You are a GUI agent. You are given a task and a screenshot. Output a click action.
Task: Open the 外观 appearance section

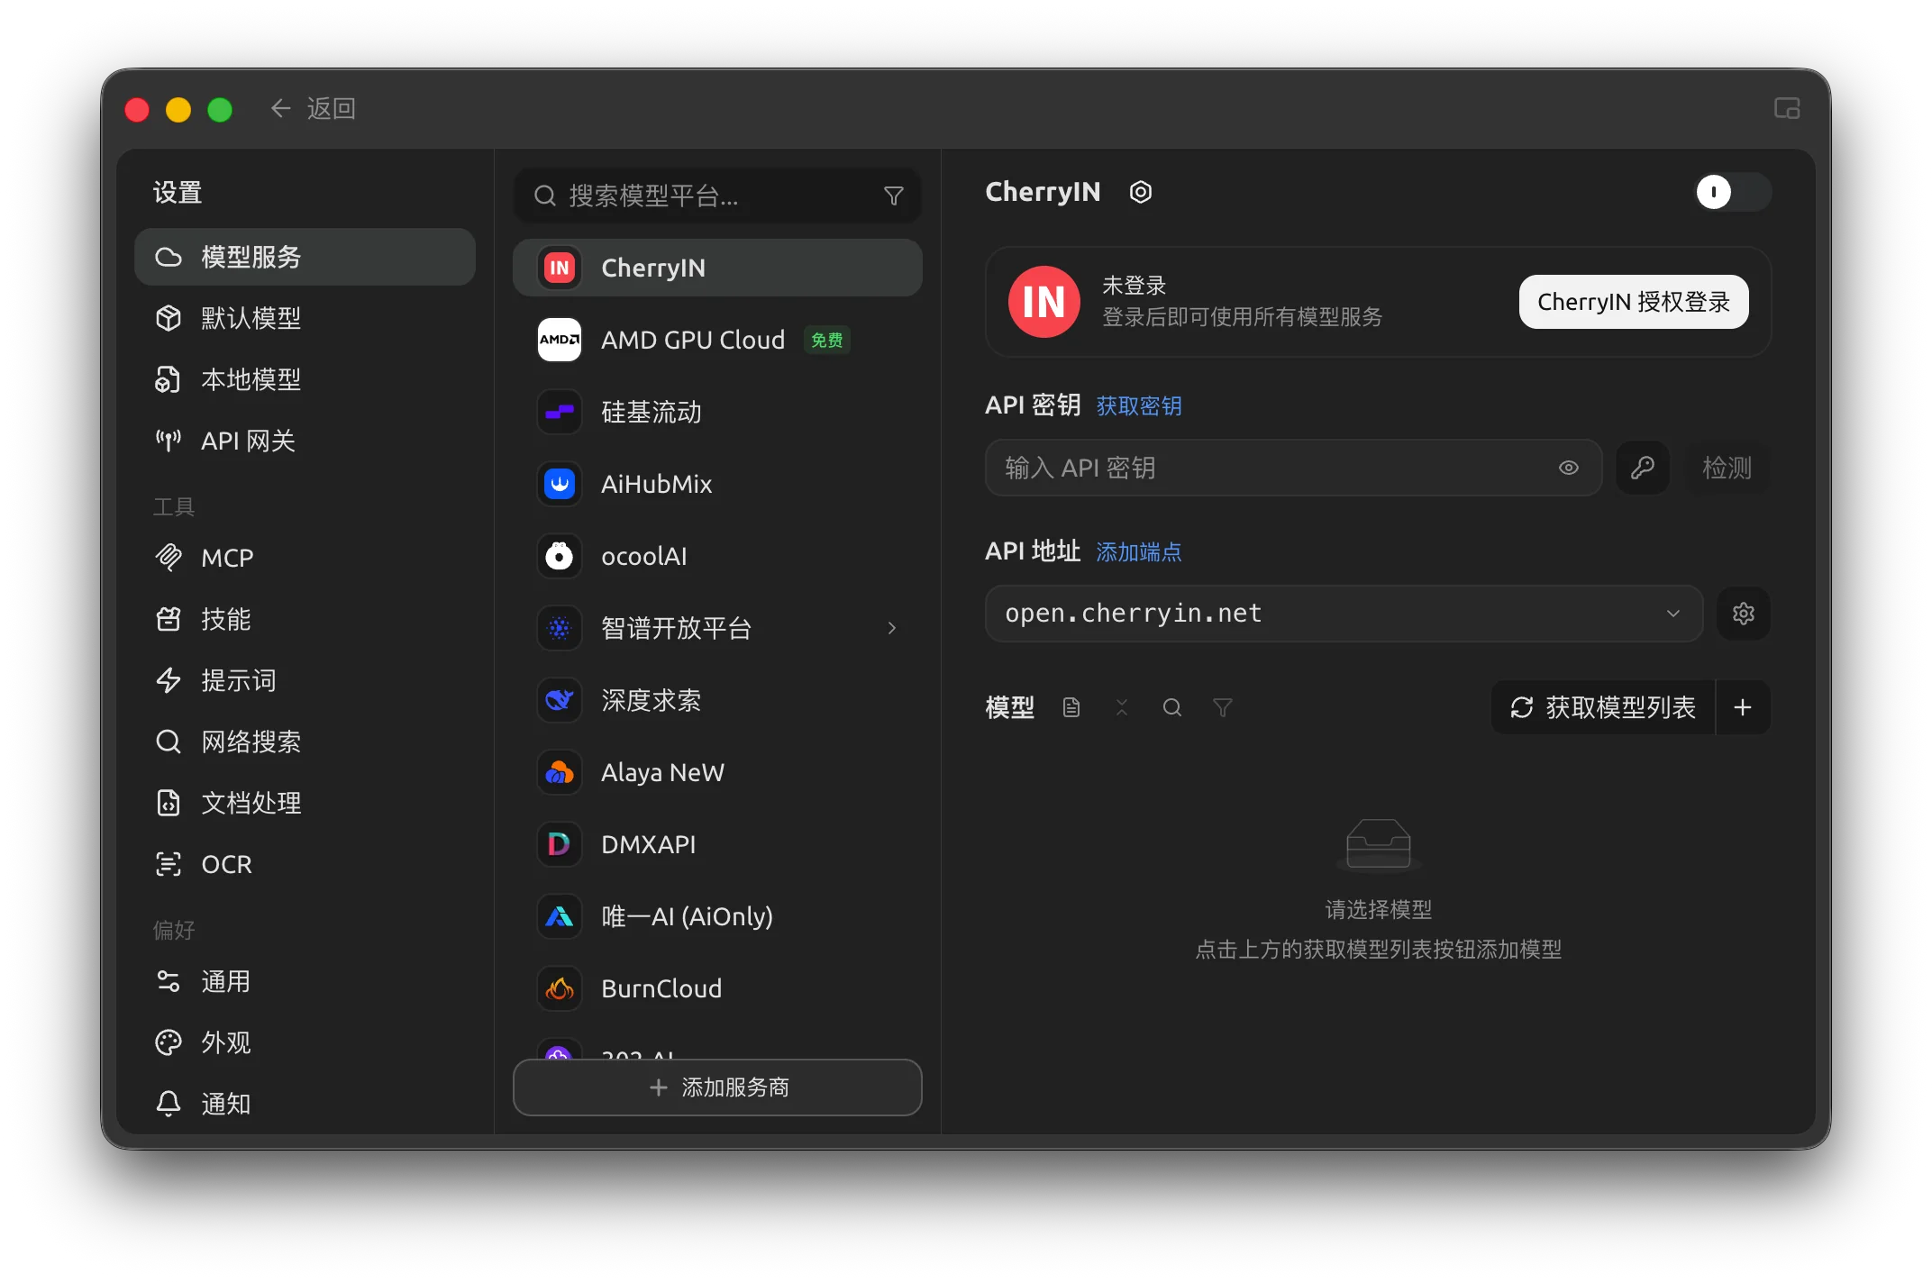coord(305,1042)
